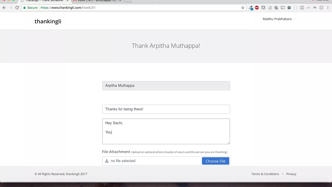This screenshot has height=187, width=332.
Task: Click the green Secure padlock indicator
Action: (30, 8)
